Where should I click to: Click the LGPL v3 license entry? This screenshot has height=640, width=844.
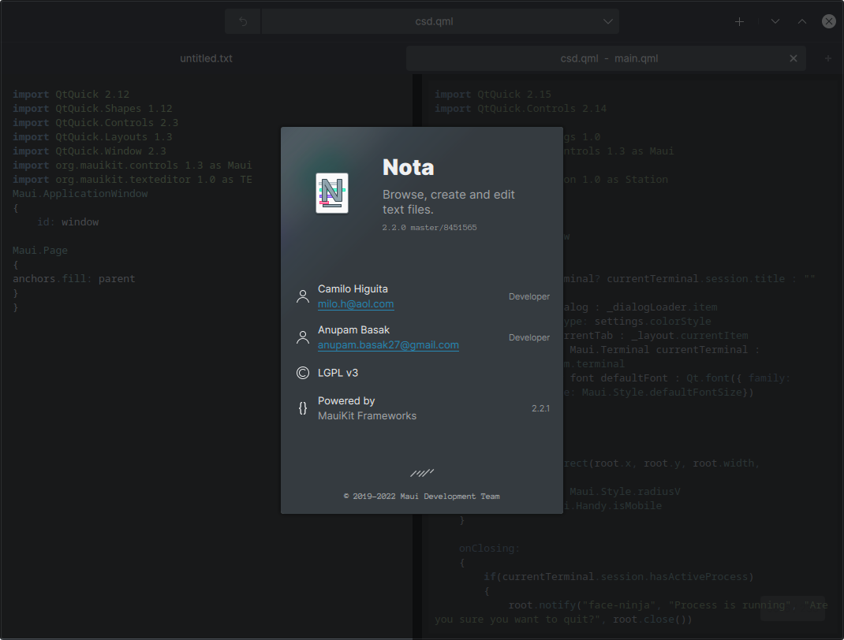tap(338, 373)
